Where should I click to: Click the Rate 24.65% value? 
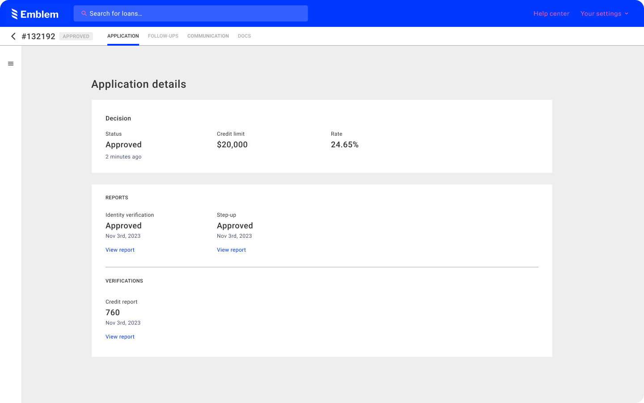click(344, 144)
